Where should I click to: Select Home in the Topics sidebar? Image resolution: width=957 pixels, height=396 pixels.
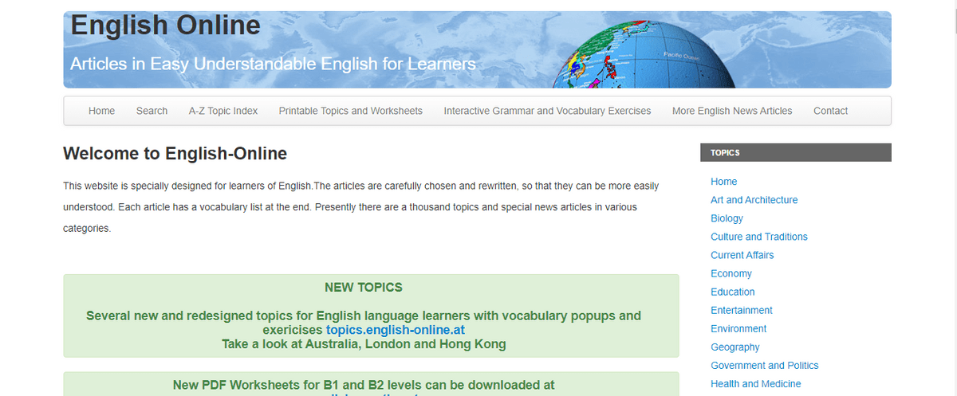pyautogui.click(x=724, y=182)
